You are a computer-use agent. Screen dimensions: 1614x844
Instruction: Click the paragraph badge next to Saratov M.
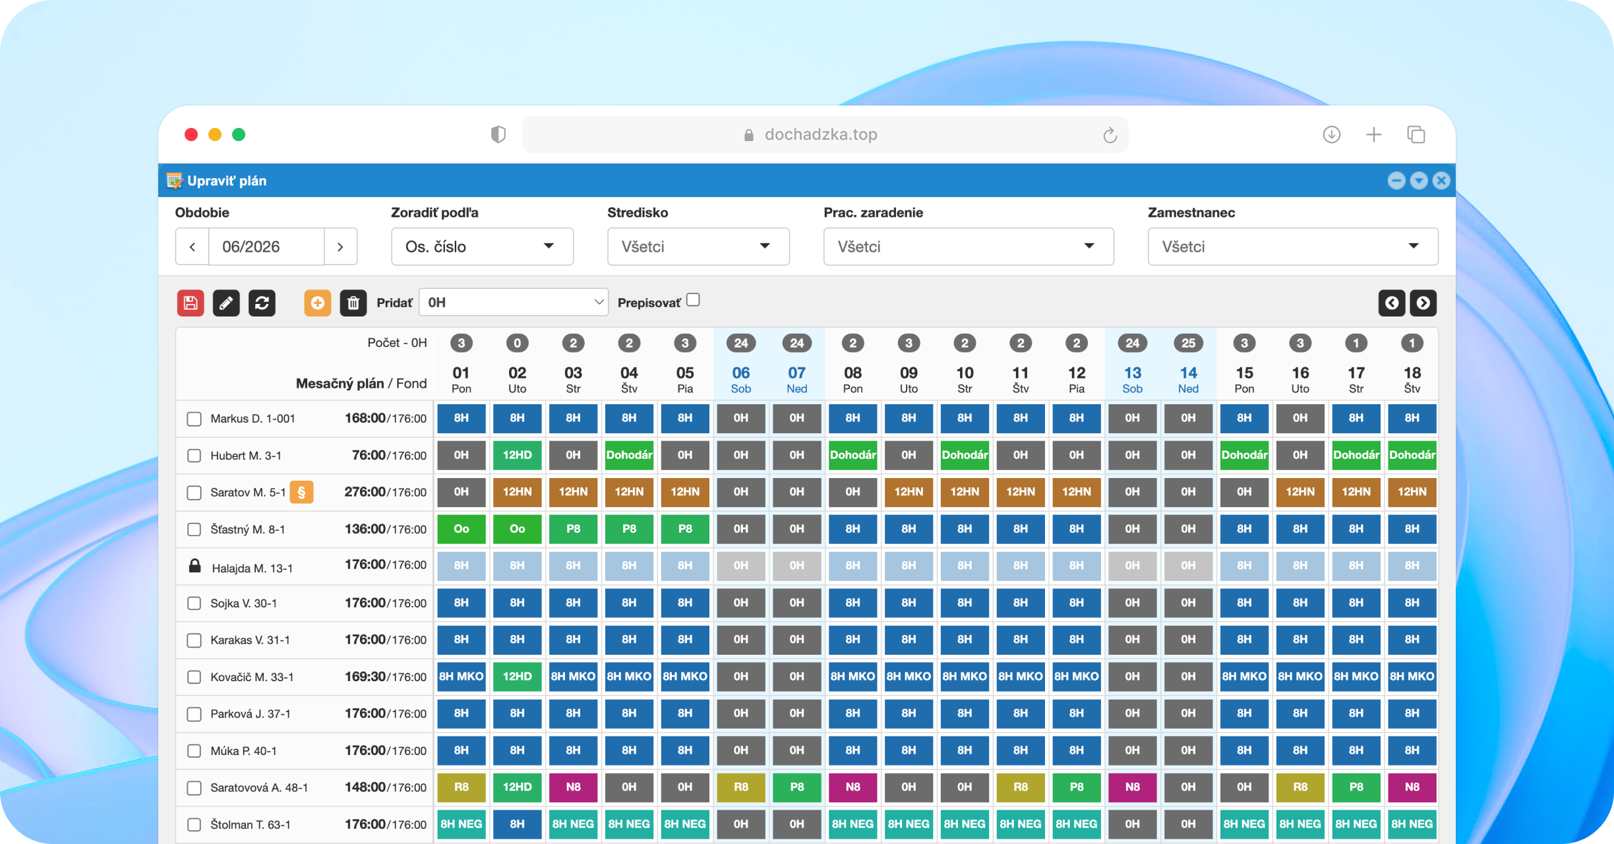click(301, 492)
